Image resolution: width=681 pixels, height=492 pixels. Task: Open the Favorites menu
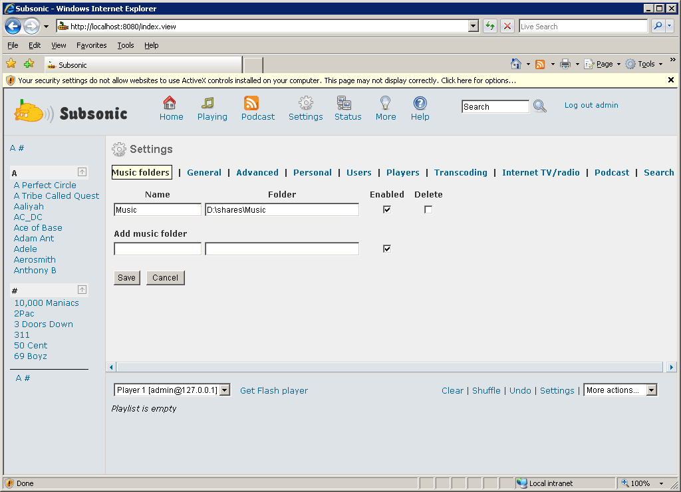92,45
